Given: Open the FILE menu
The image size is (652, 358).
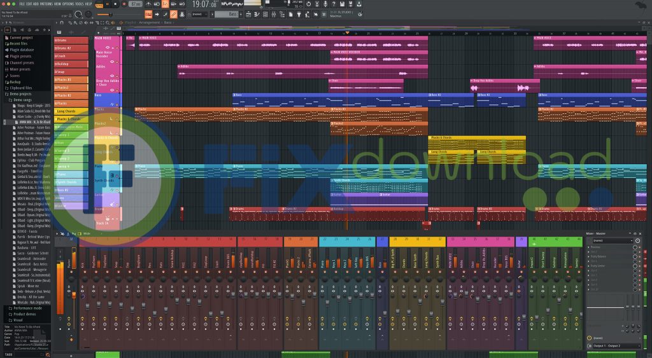Looking at the screenshot, I should click(22, 4).
